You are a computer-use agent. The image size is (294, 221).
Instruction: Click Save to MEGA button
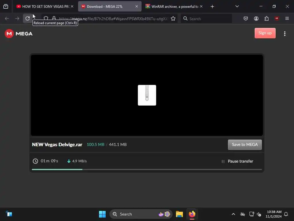(x=245, y=144)
